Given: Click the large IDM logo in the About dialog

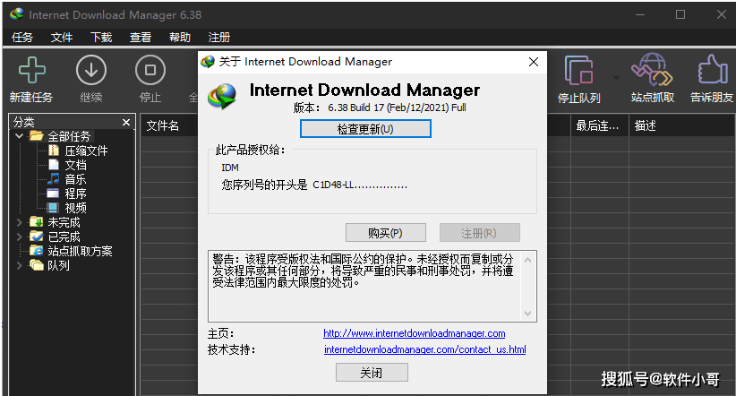Looking at the screenshot, I should pos(222,96).
